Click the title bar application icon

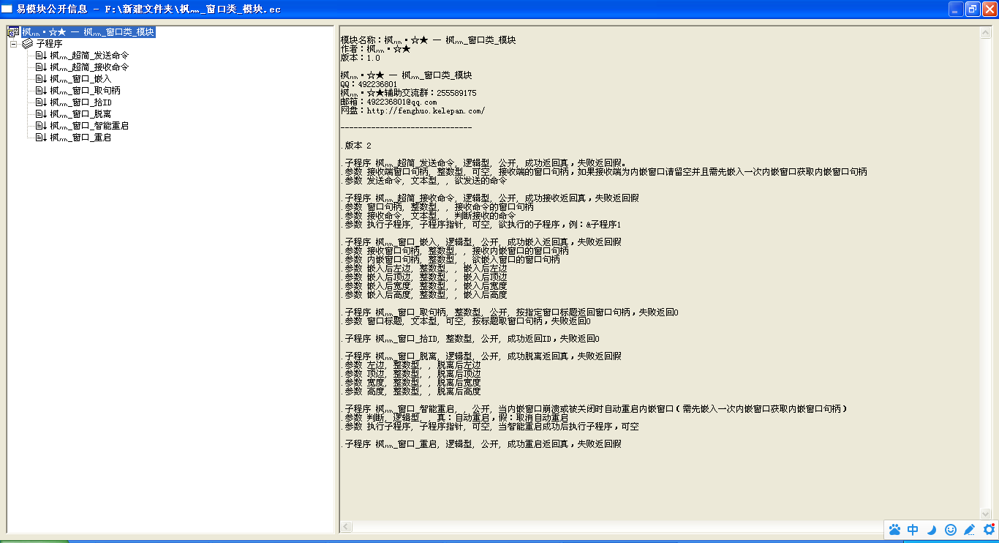[7, 9]
